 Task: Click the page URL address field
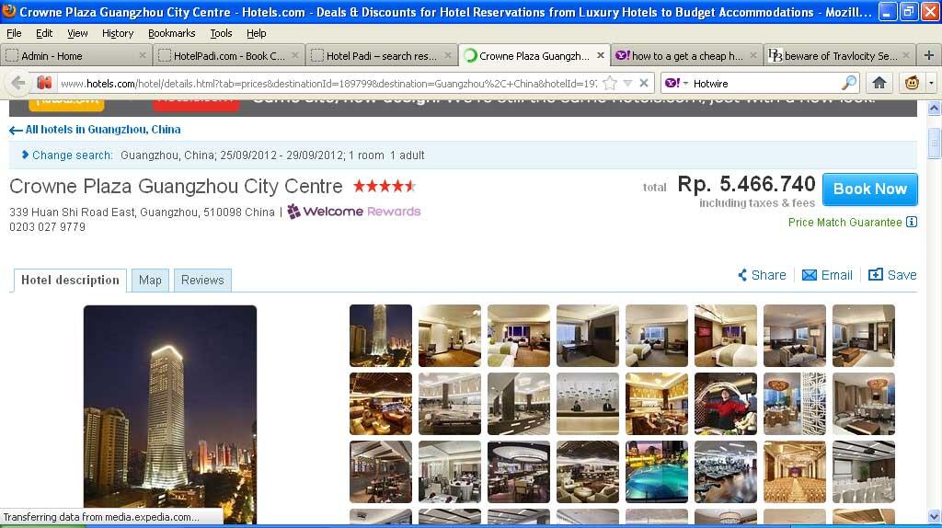pos(327,84)
